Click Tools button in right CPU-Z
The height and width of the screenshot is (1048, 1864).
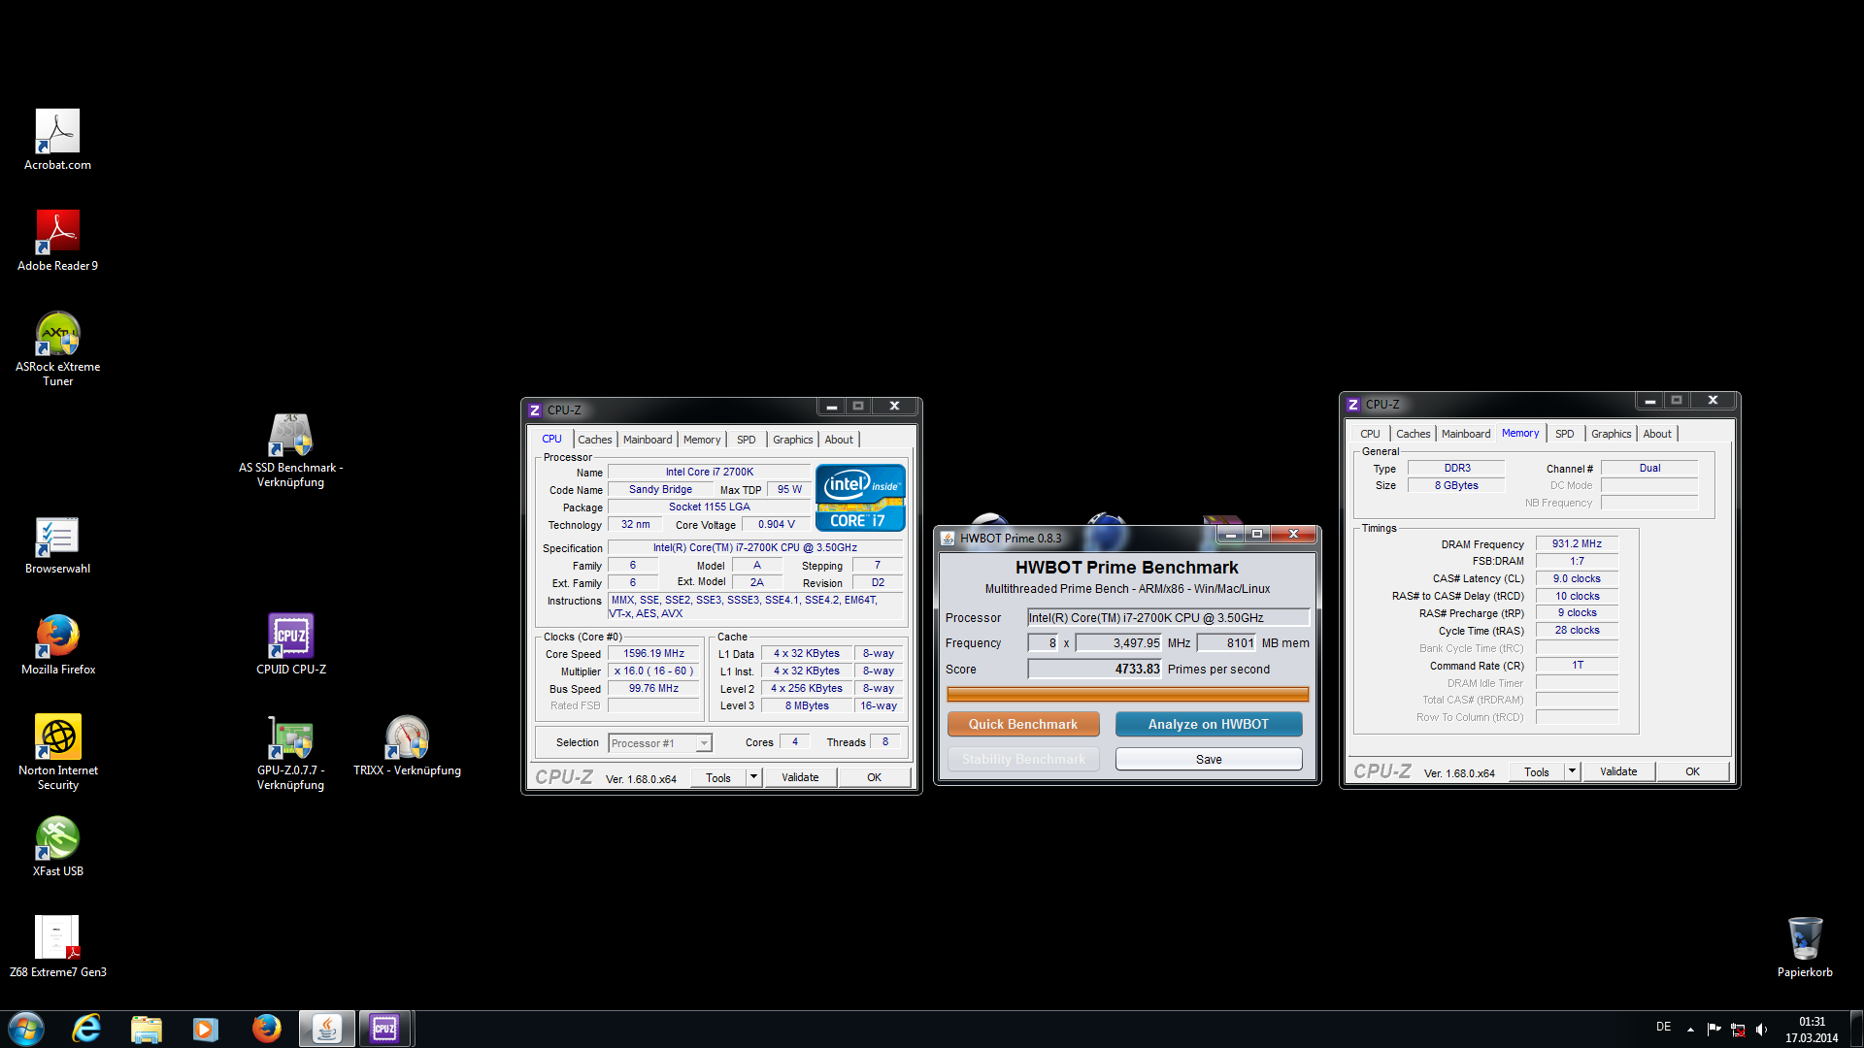point(1537,771)
